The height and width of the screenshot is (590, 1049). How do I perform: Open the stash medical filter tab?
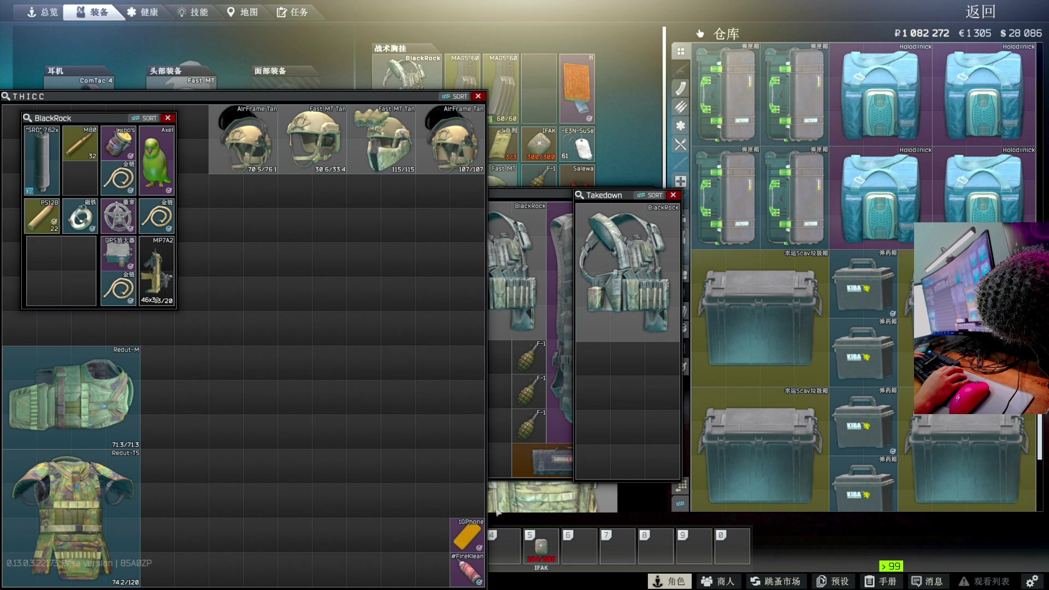(x=681, y=126)
